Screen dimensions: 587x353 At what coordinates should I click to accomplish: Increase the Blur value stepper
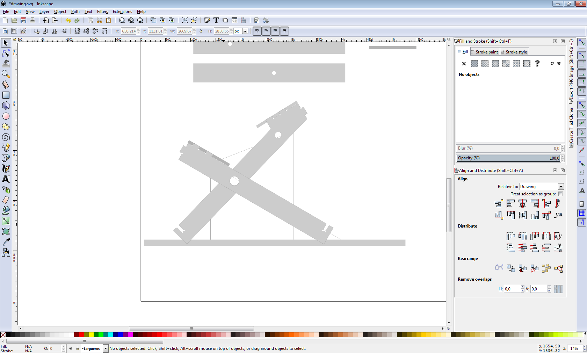click(x=563, y=147)
